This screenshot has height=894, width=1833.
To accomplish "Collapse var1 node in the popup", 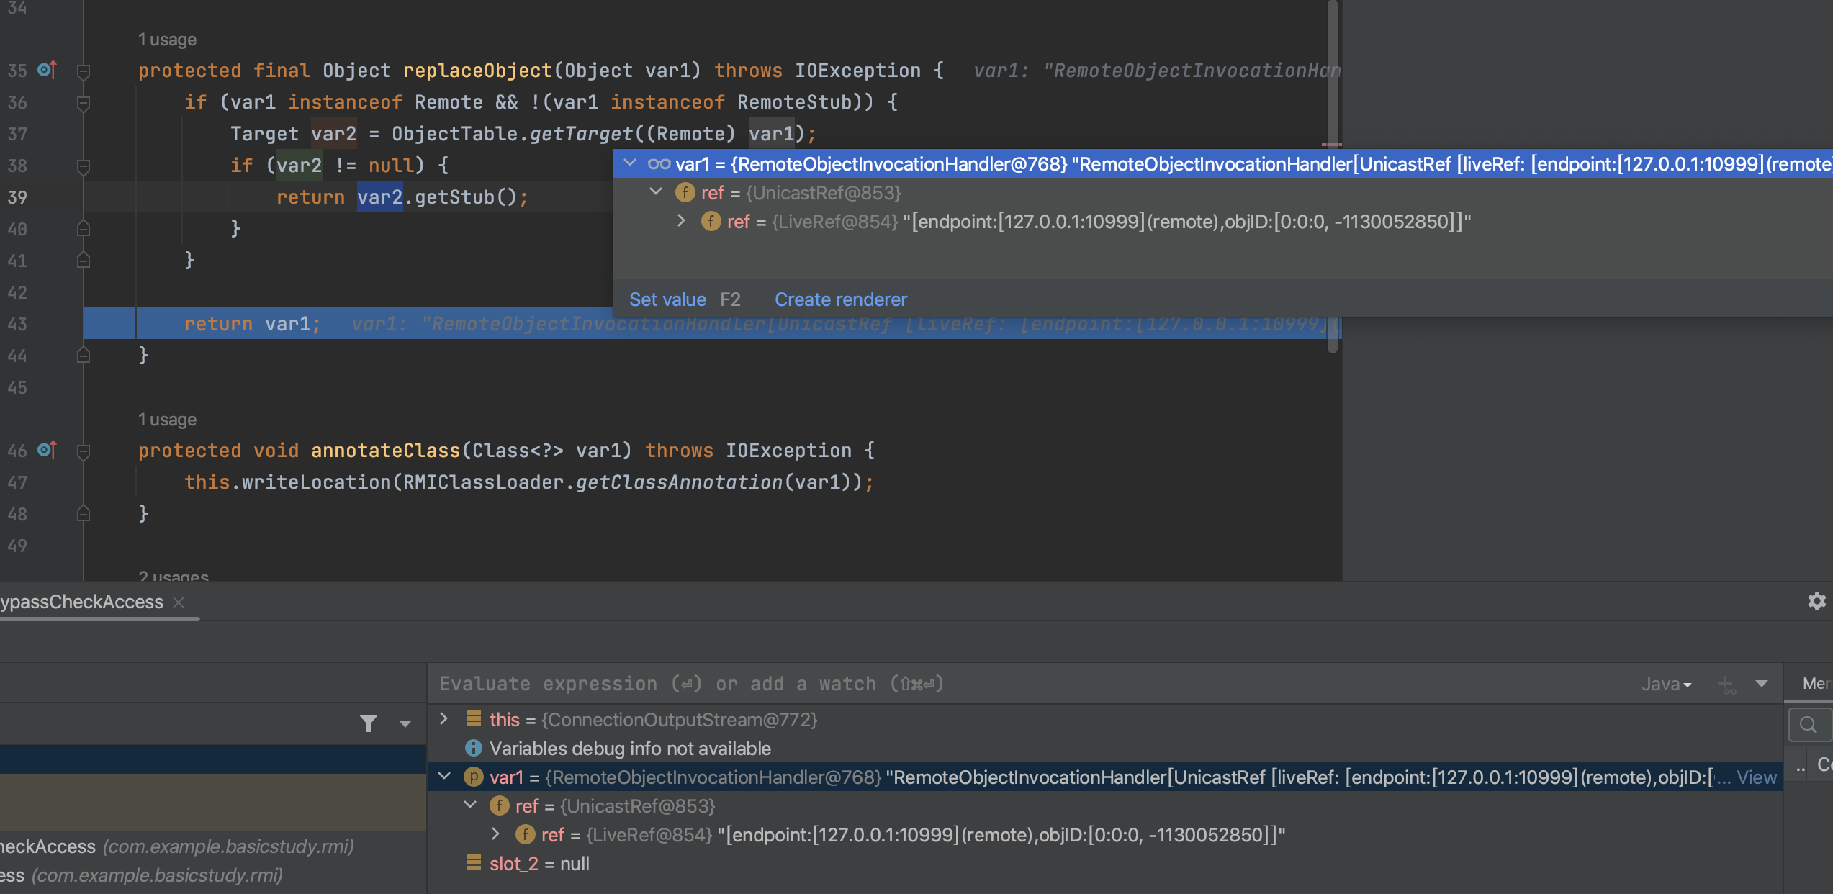I will (x=630, y=163).
